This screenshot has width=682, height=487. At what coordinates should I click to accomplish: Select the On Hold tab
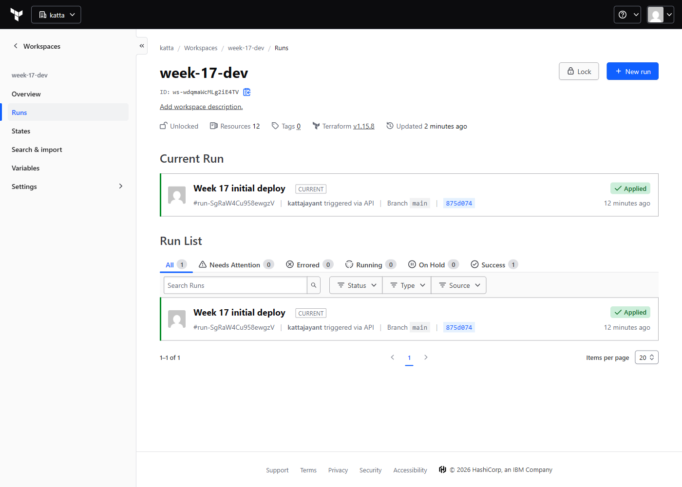coord(433,265)
